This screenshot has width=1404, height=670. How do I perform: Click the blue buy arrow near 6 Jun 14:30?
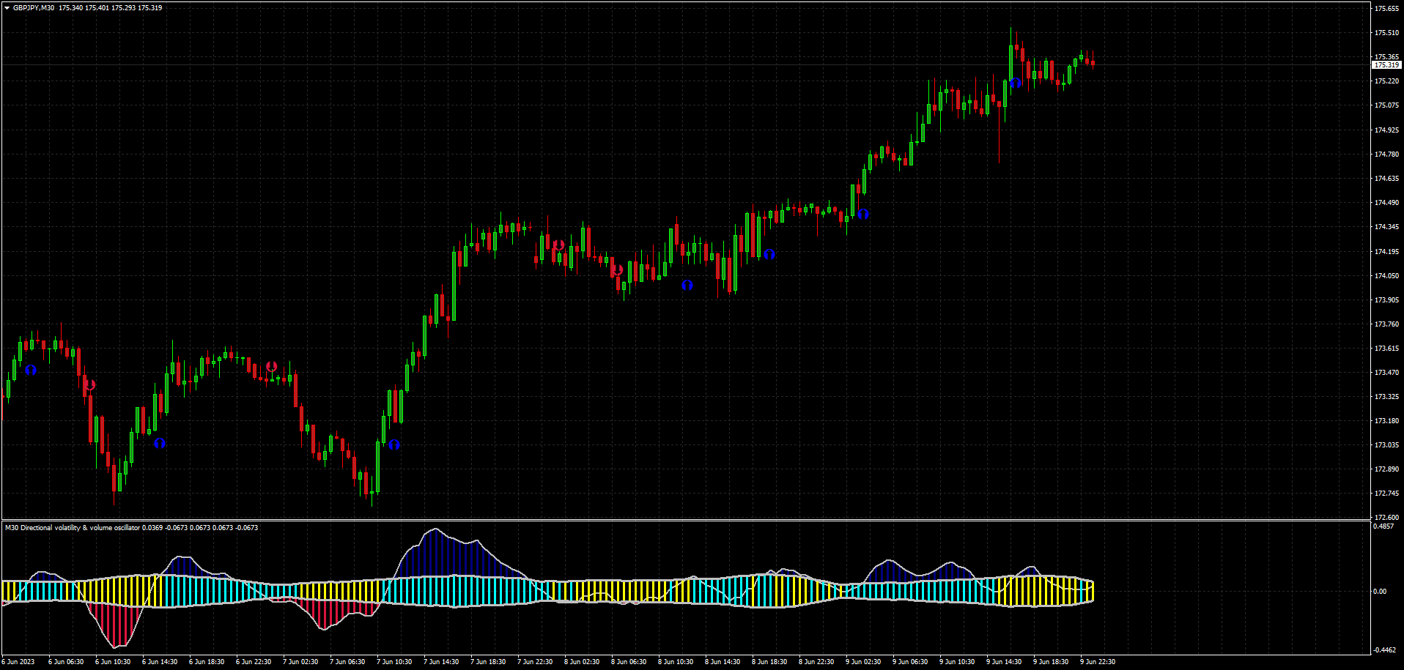tap(160, 443)
